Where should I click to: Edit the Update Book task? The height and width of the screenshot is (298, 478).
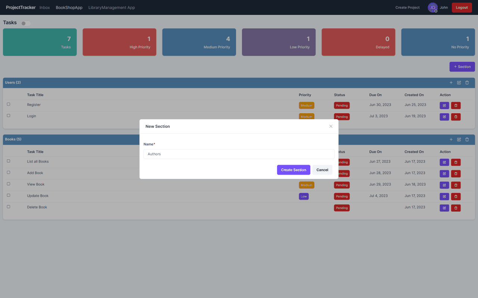point(444,196)
